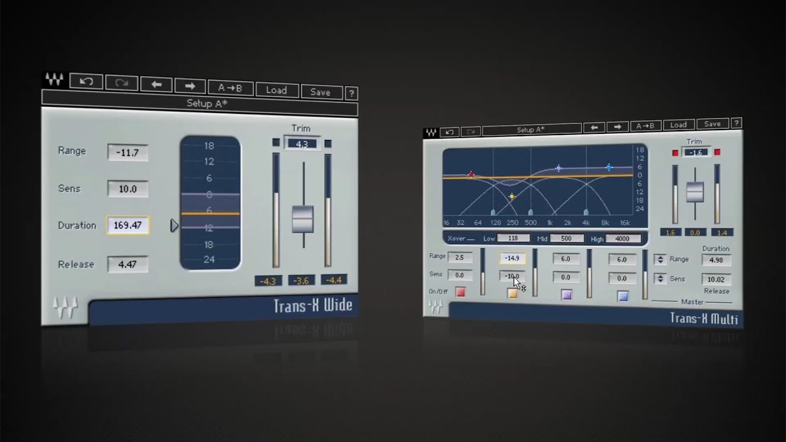
Task: Click right peak readout -4.4 in Trans-X Wide
Action: pos(333,280)
